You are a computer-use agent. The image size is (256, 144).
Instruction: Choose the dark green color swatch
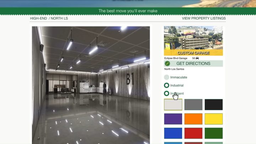[214, 133]
